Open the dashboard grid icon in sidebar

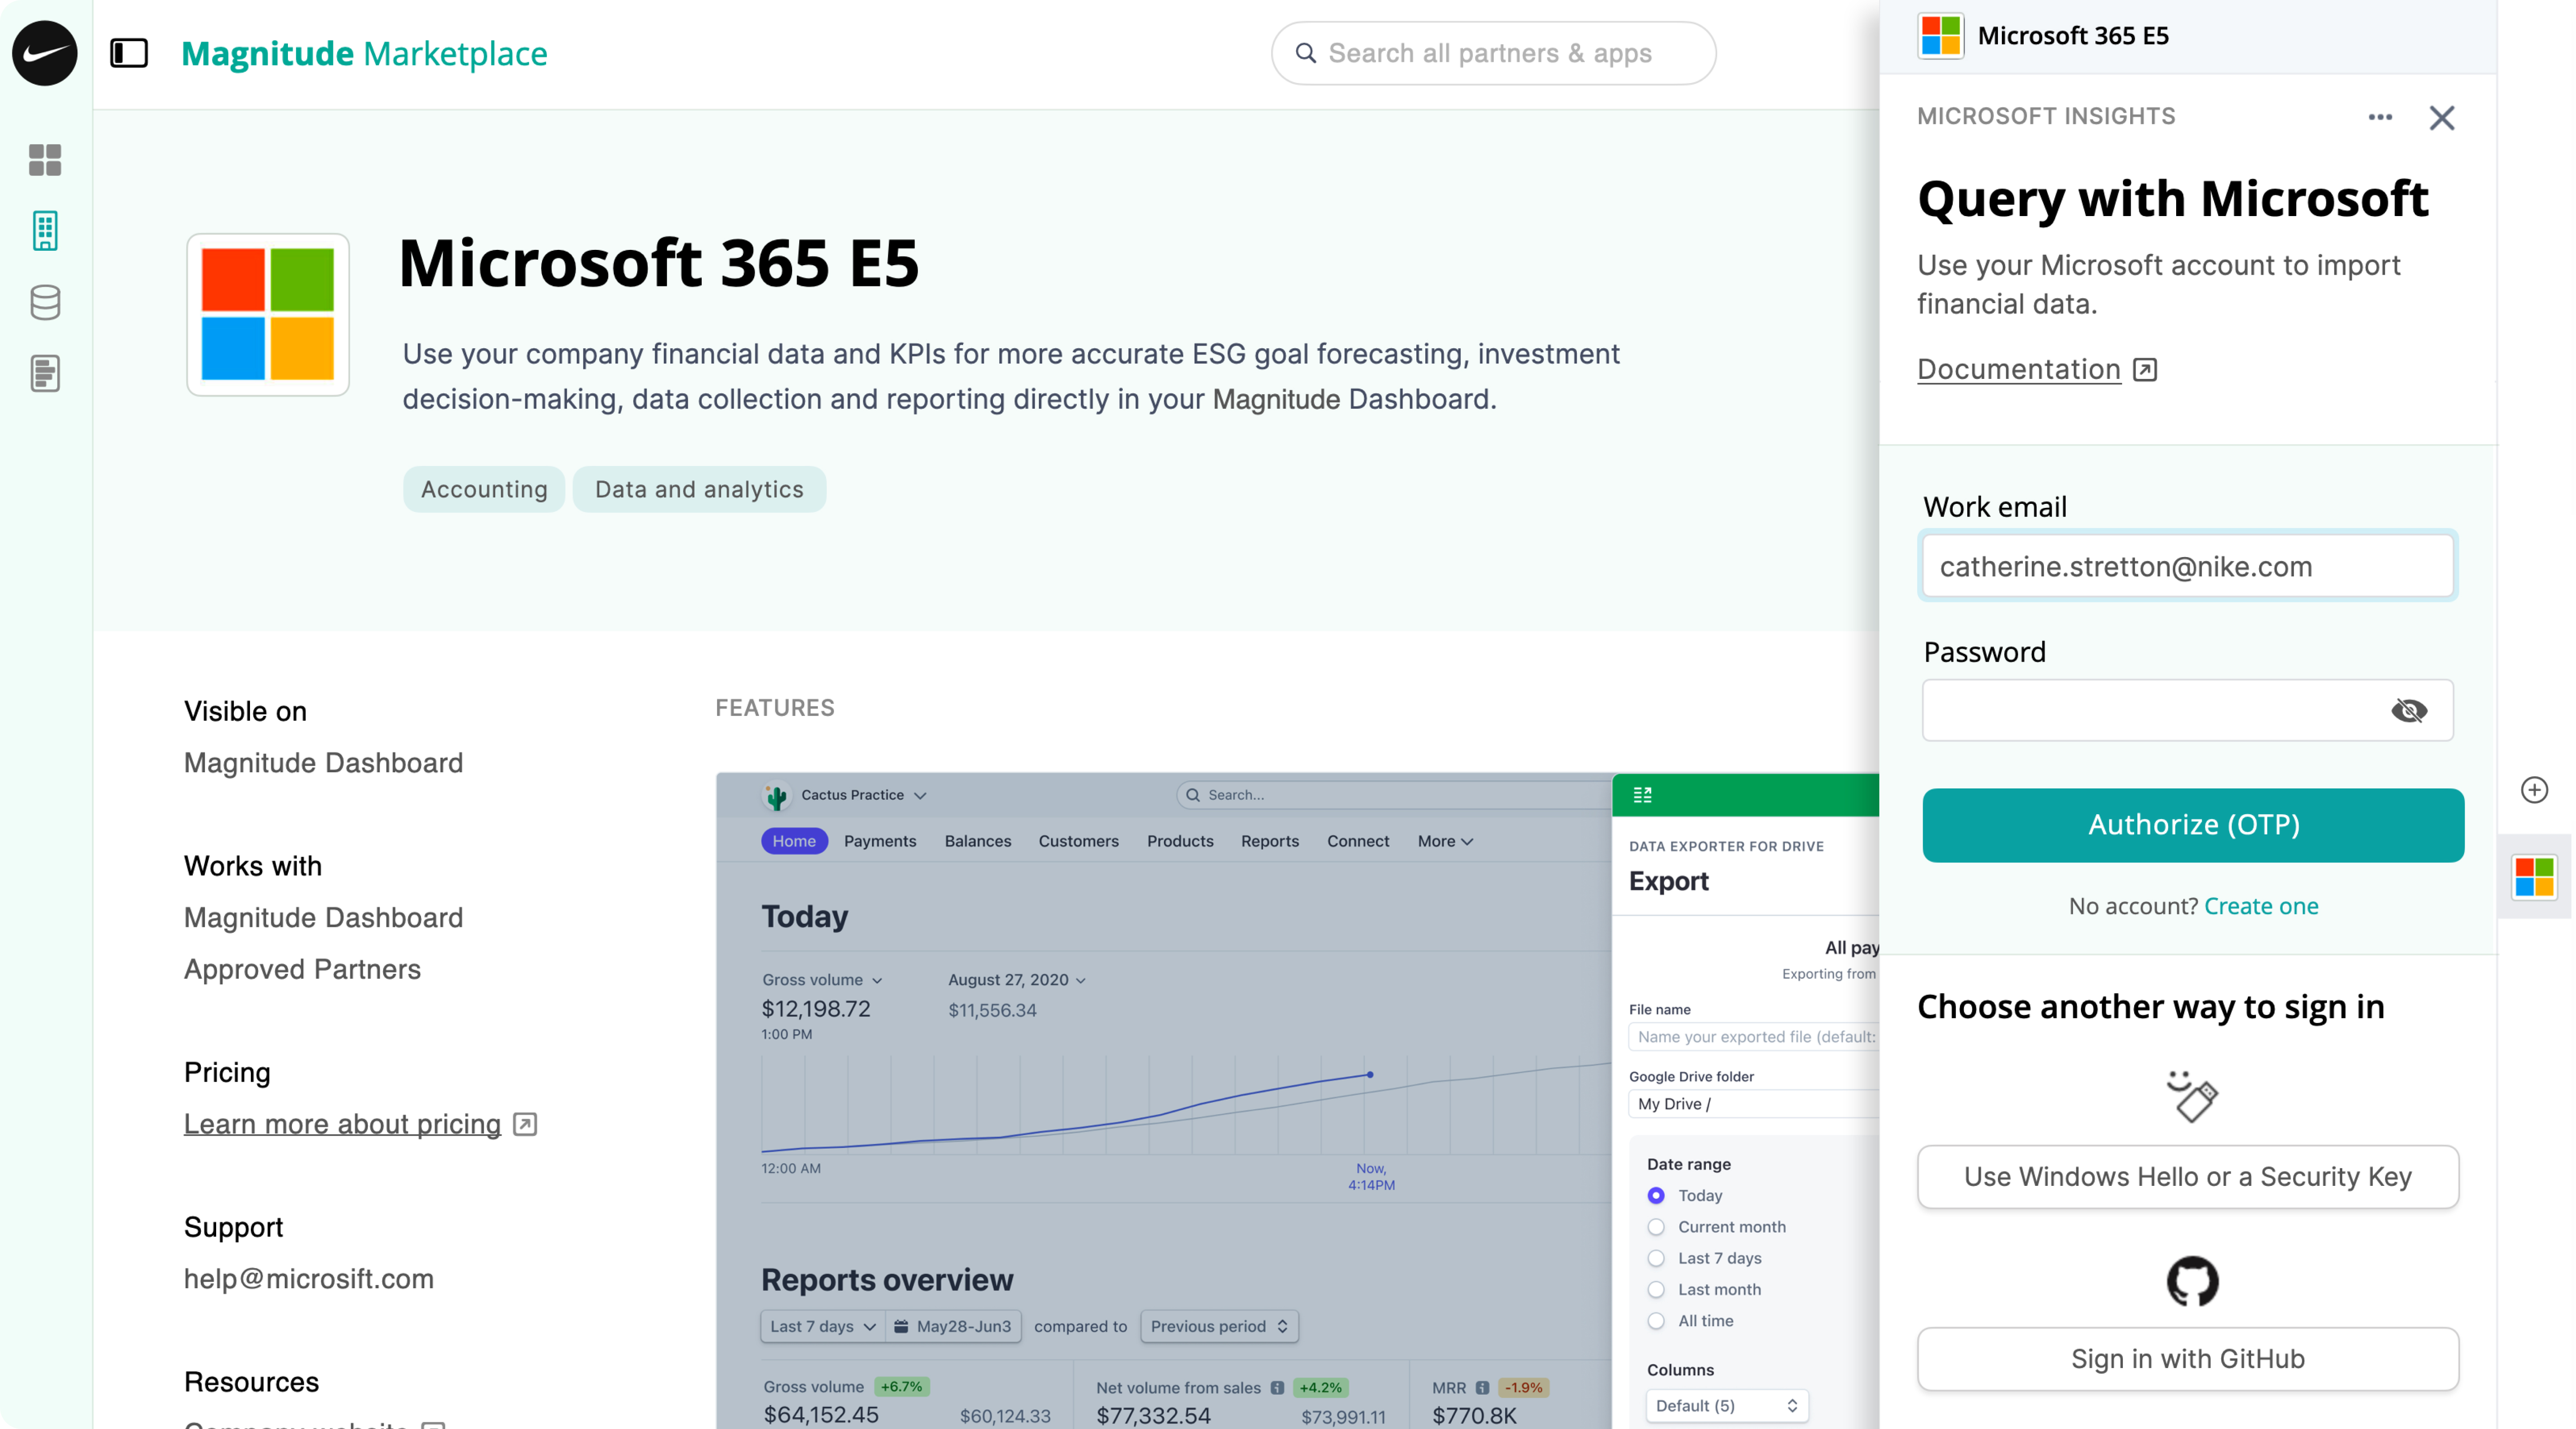45,160
